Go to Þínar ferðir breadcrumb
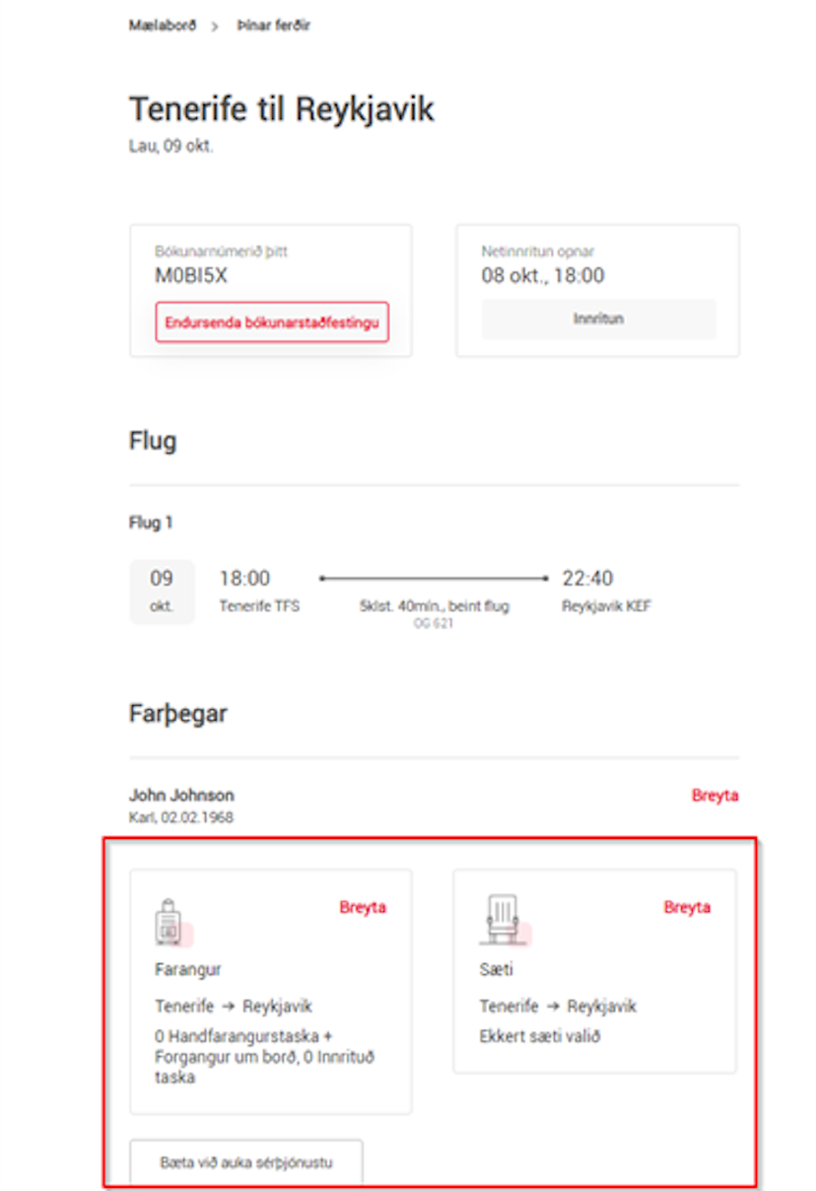This screenshot has height=1191, width=816. [x=273, y=26]
